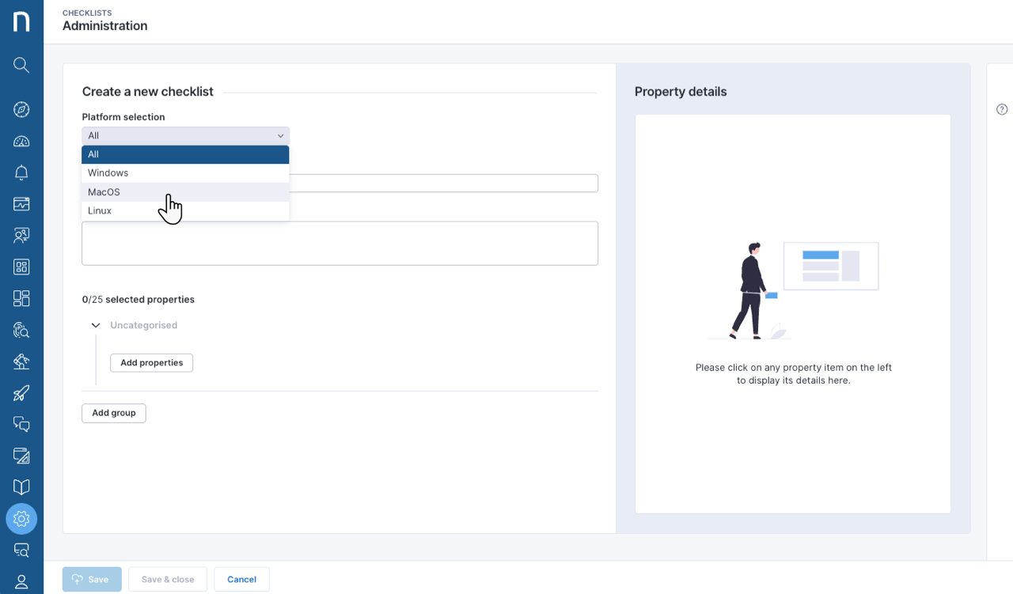The height and width of the screenshot is (594, 1013).
Task: Click the highlighted Administration gear icon
Action: pyautogui.click(x=21, y=519)
